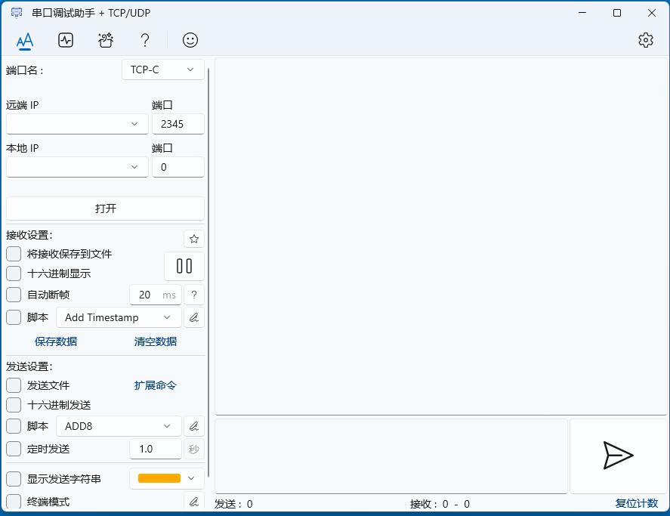Enable 十六进制显示 checkbox
The width and height of the screenshot is (670, 516).
(14, 273)
